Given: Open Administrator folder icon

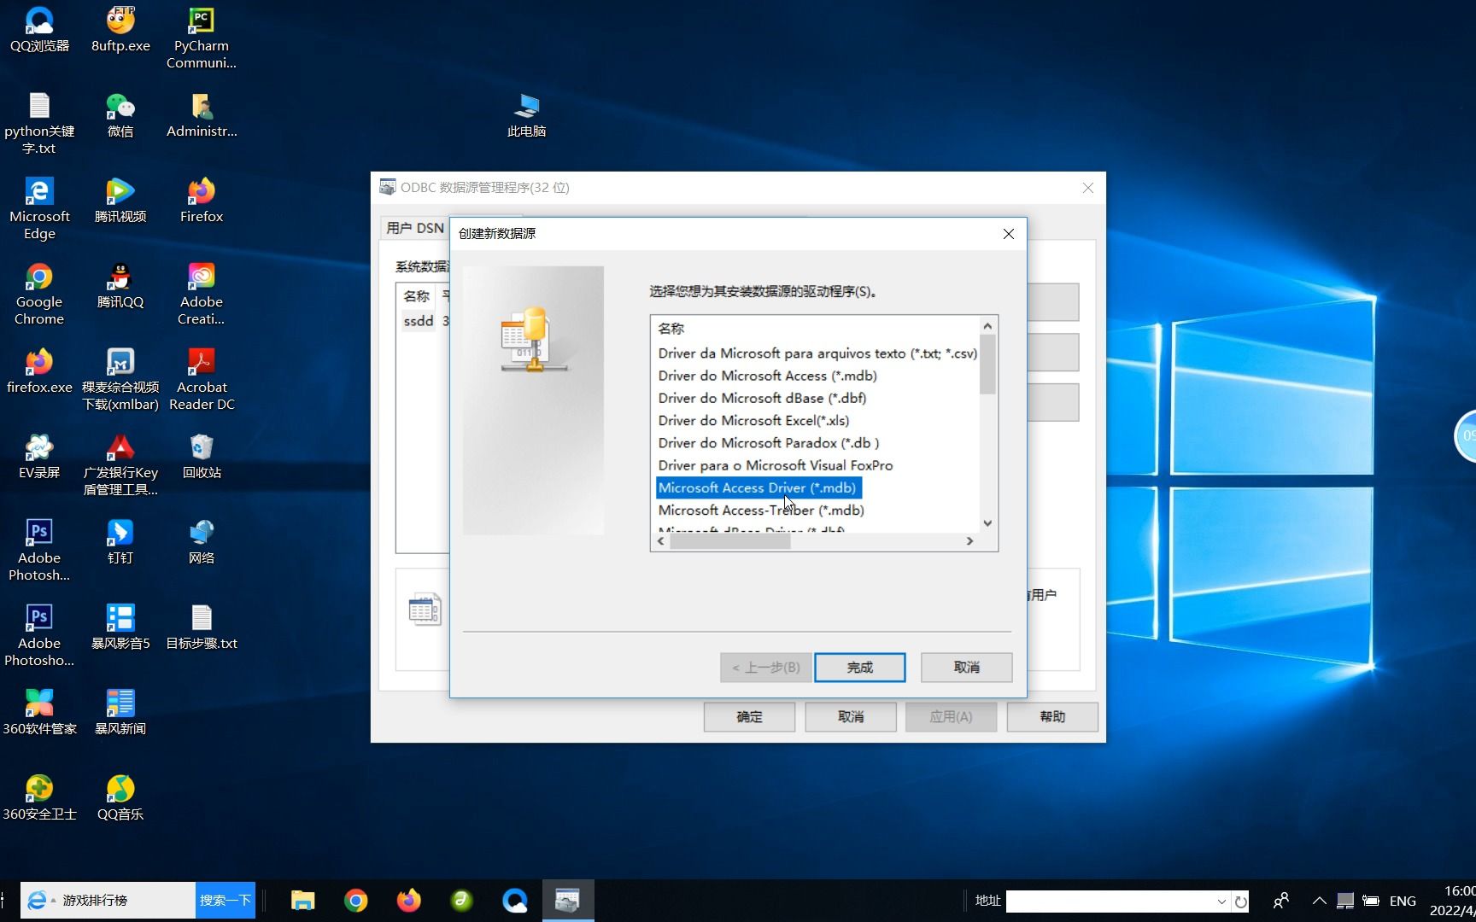Looking at the screenshot, I should (x=202, y=114).
